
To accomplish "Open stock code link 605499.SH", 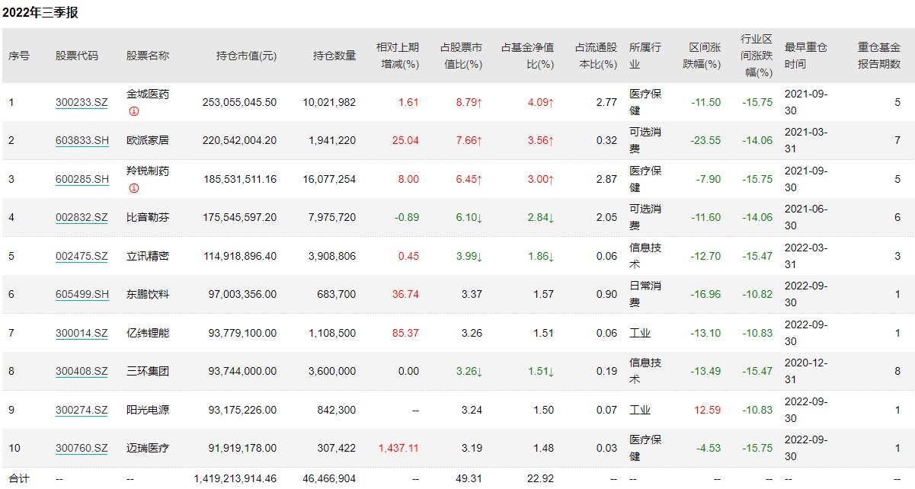I will (82, 294).
